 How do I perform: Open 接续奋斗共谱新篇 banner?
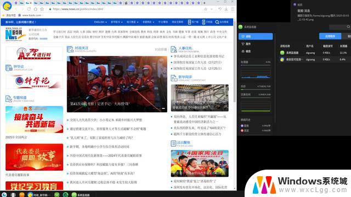[34, 119]
